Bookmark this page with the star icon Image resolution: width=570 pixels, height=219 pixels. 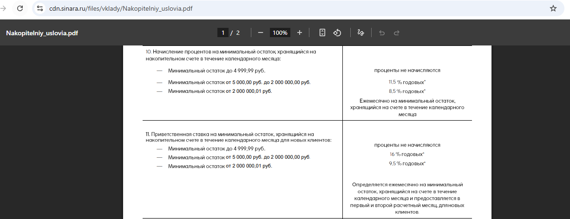pos(553,8)
